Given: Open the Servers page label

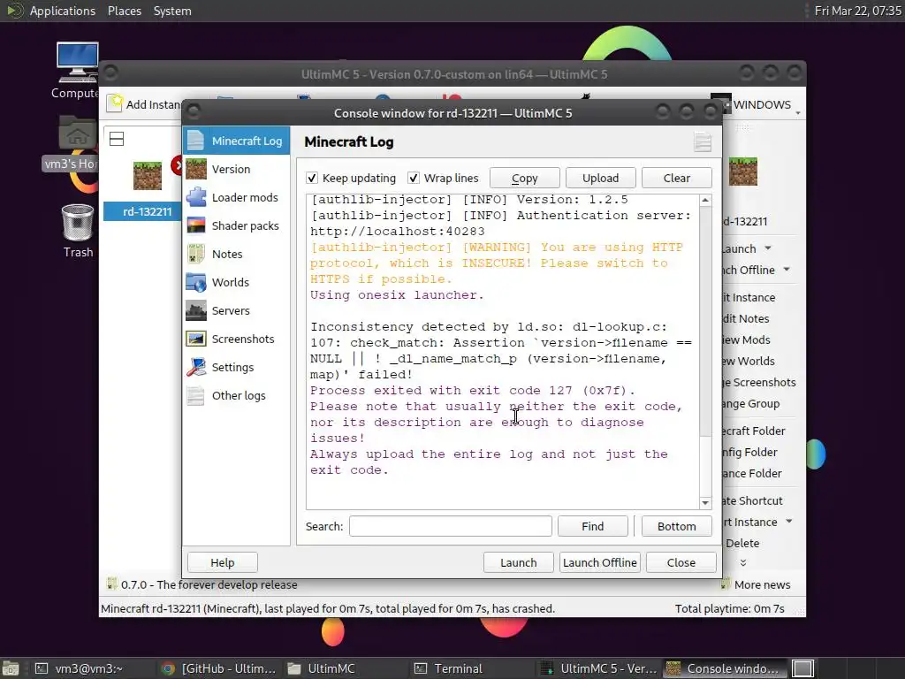Looking at the screenshot, I should click(231, 310).
